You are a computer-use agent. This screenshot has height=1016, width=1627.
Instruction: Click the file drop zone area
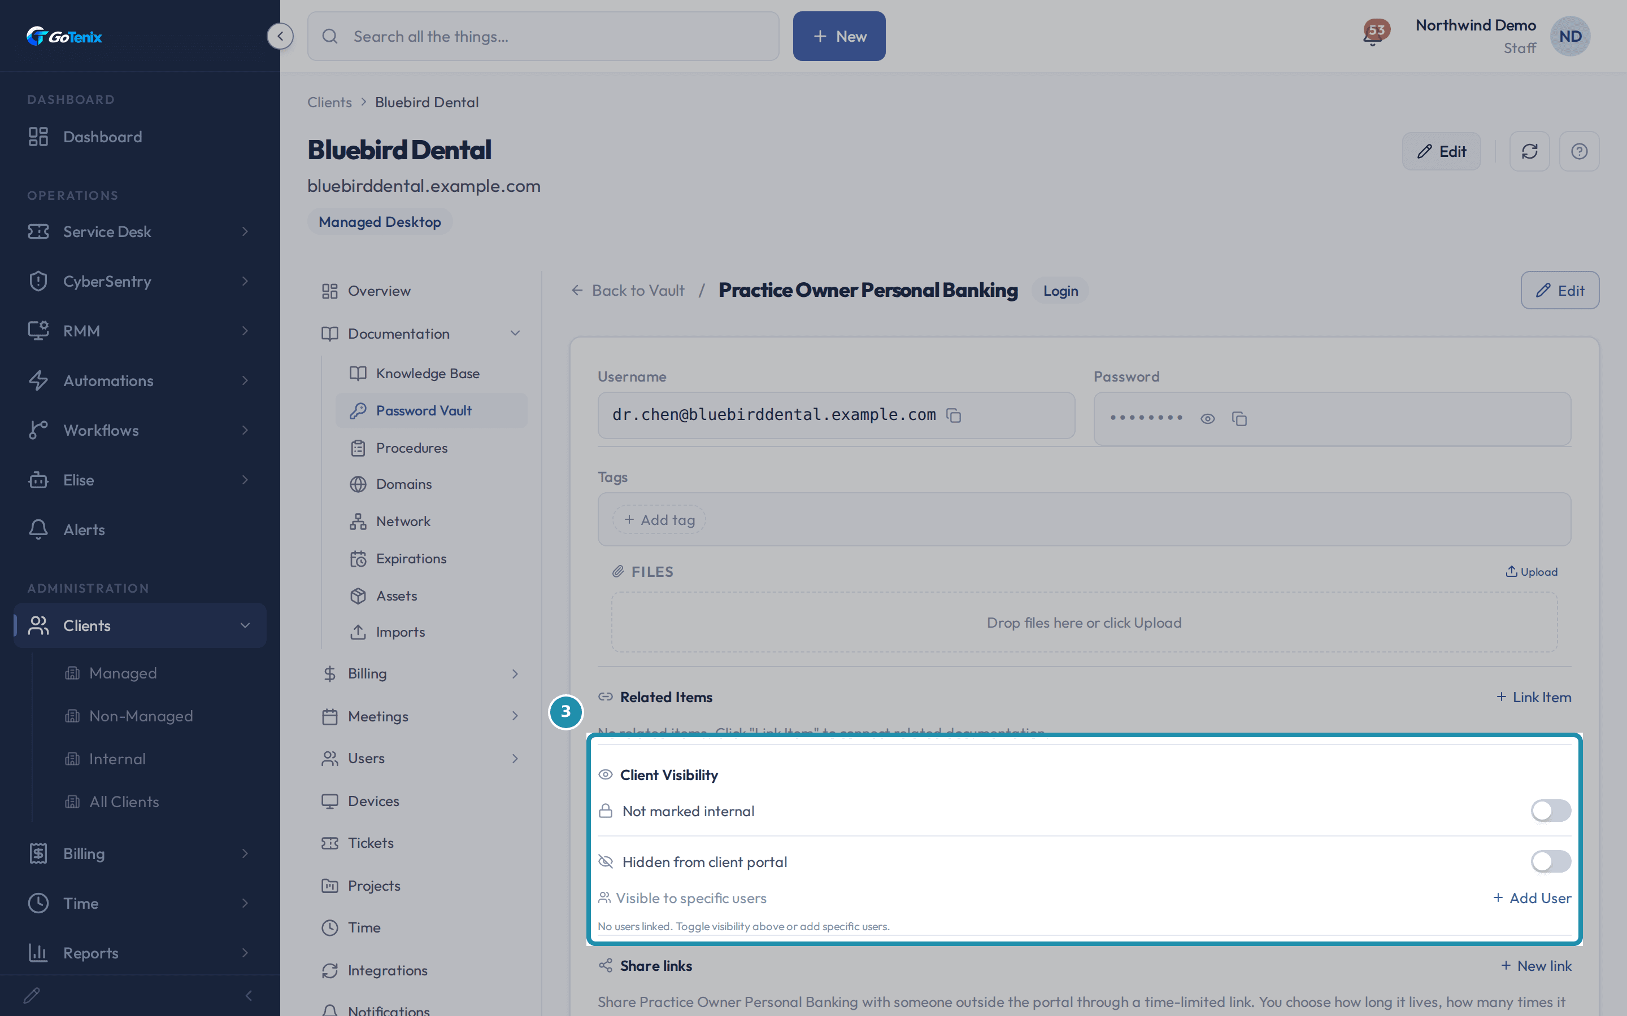coord(1084,622)
